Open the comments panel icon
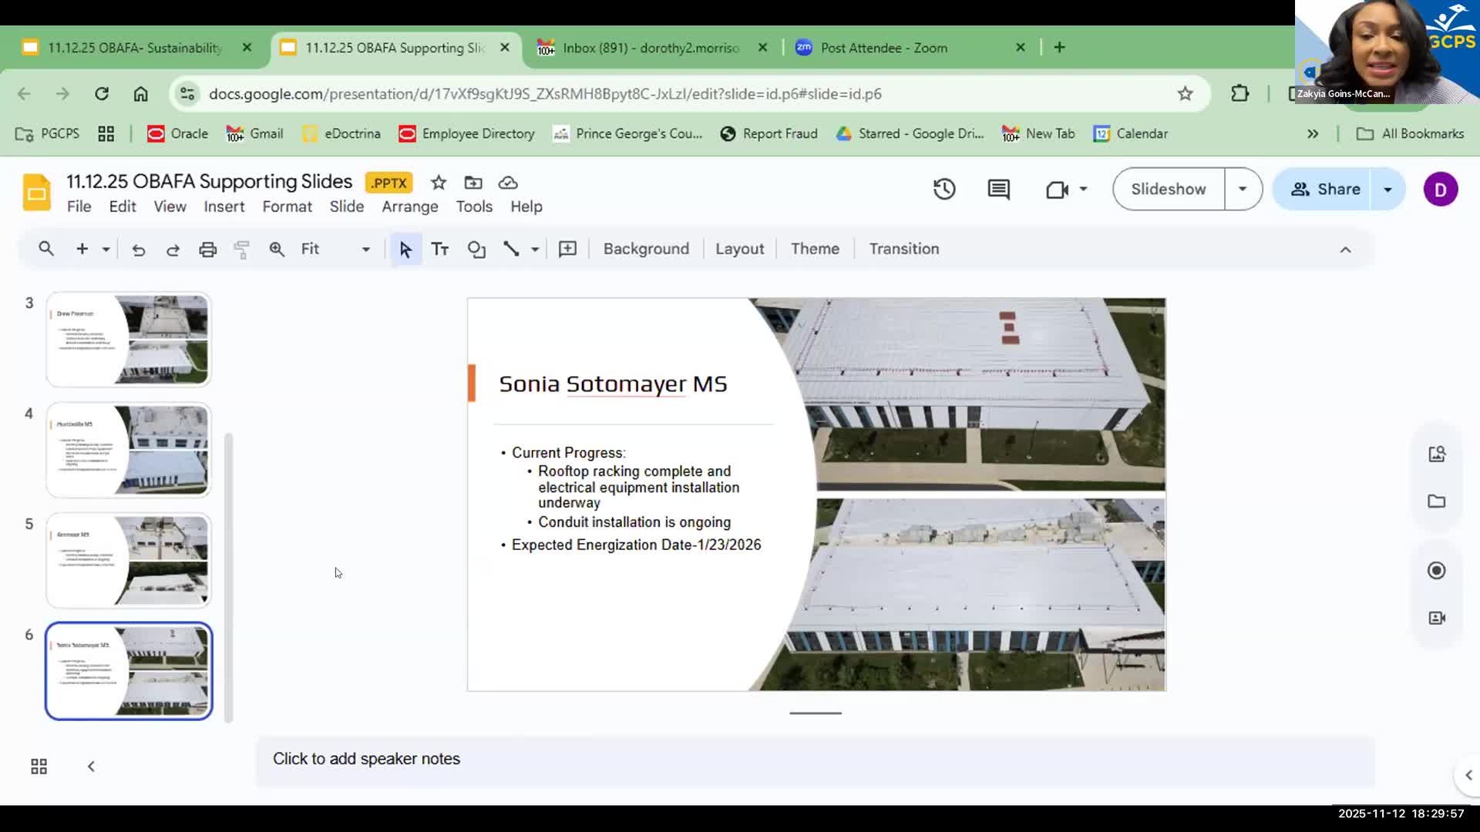 point(998,189)
